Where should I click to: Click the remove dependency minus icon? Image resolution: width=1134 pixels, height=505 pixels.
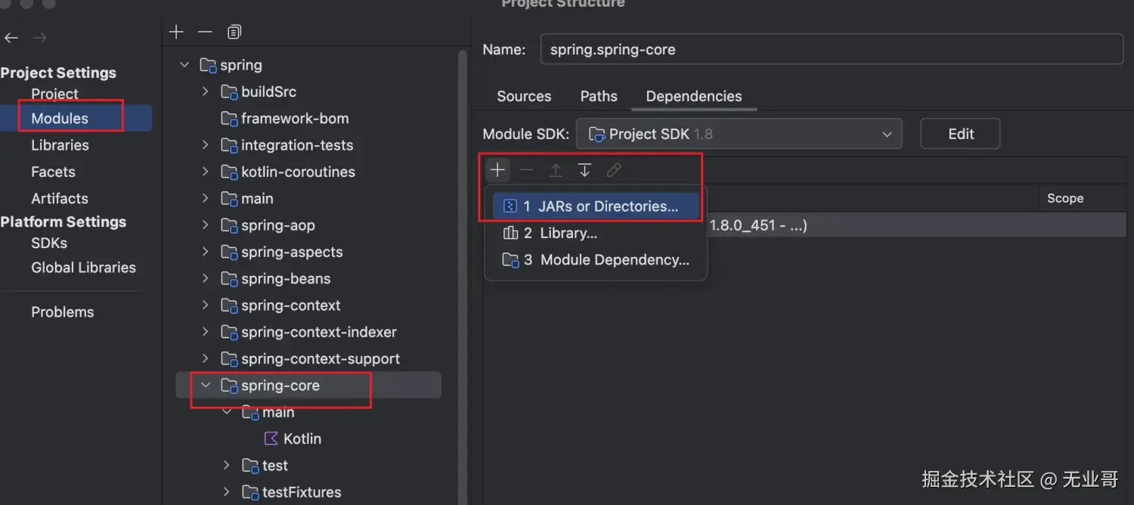pos(526,170)
